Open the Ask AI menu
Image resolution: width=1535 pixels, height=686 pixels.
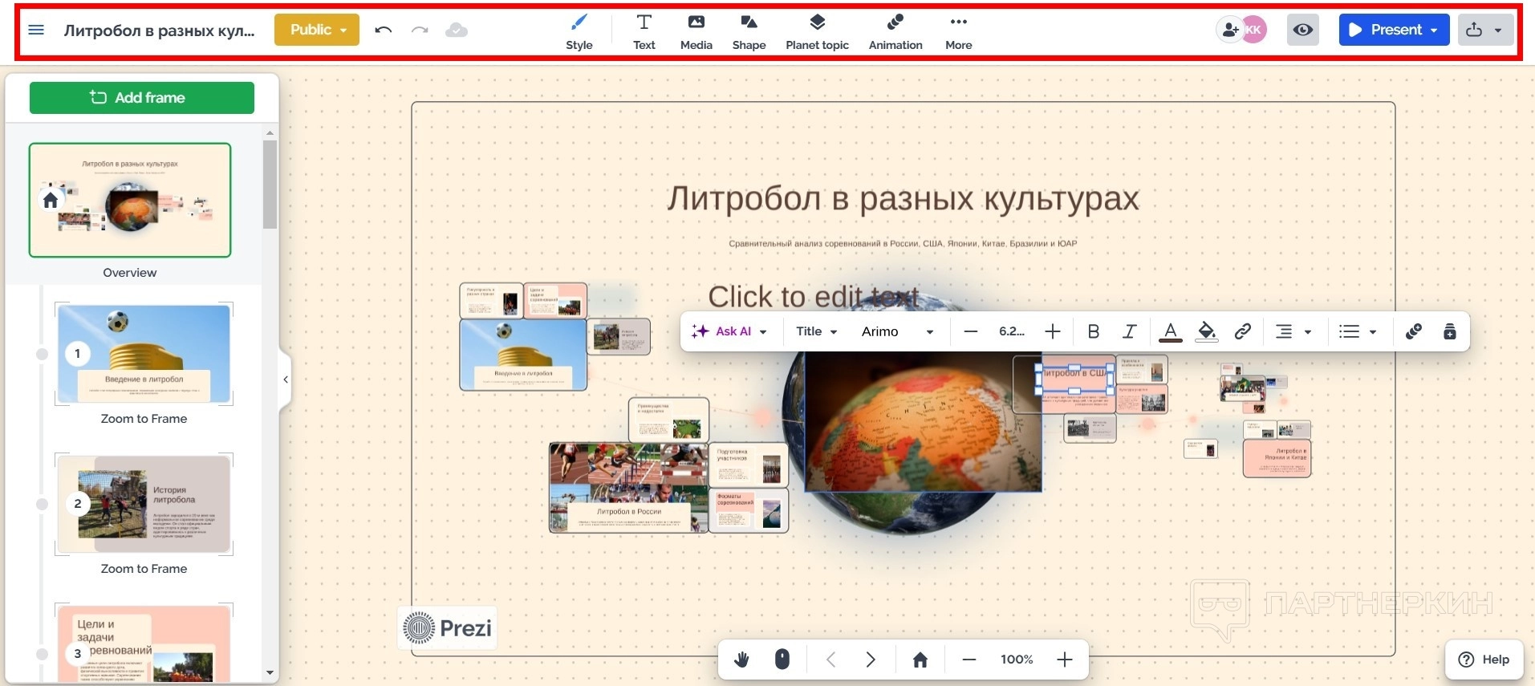[729, 331]
